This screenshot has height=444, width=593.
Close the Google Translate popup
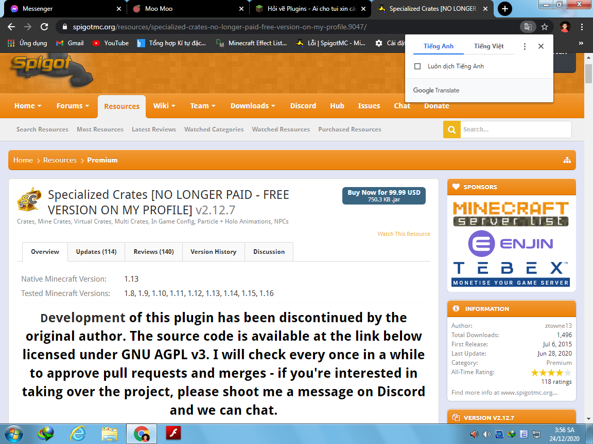coord(541,46)
